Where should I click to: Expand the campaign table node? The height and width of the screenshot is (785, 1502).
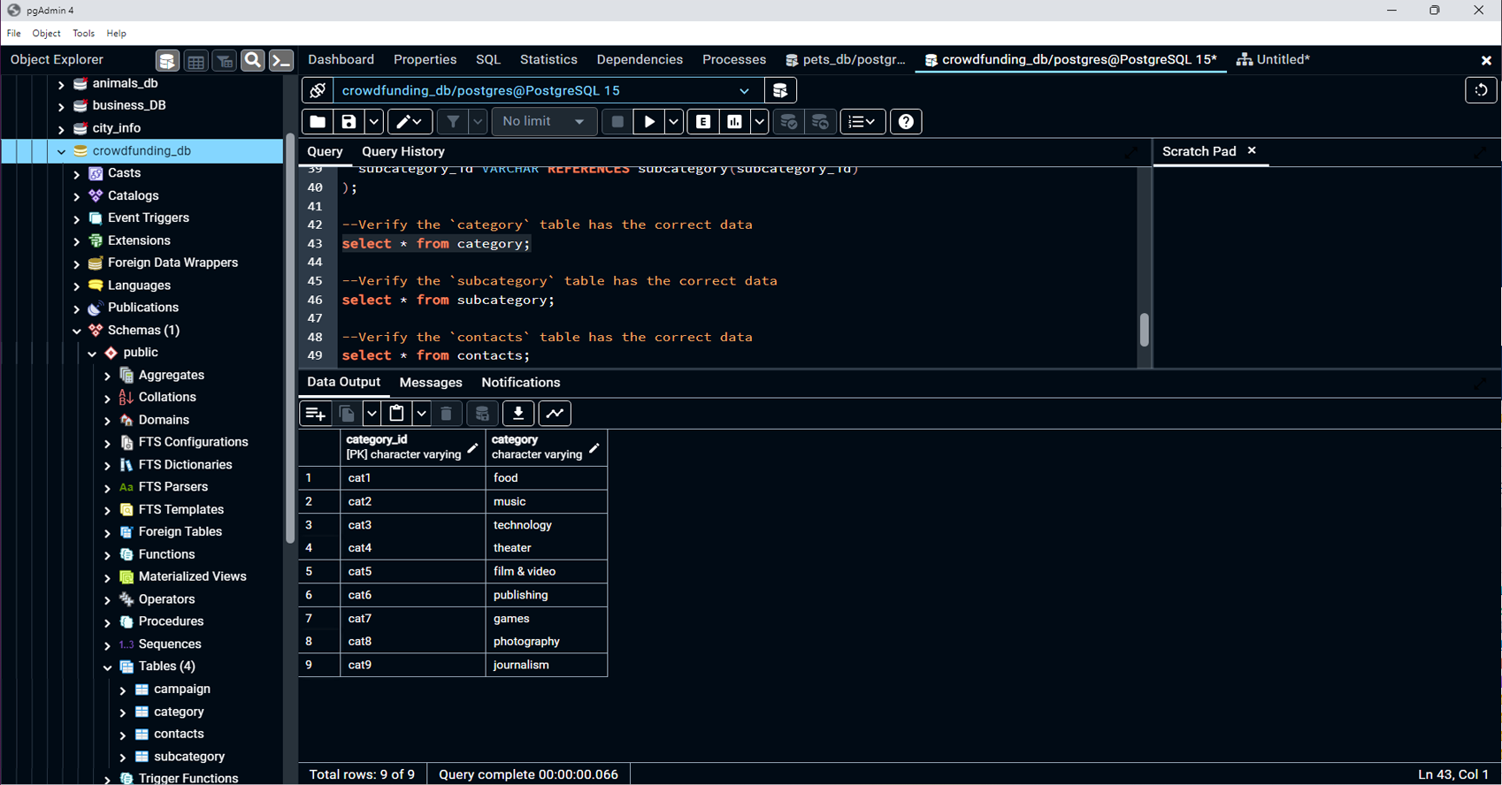point(123,690)
